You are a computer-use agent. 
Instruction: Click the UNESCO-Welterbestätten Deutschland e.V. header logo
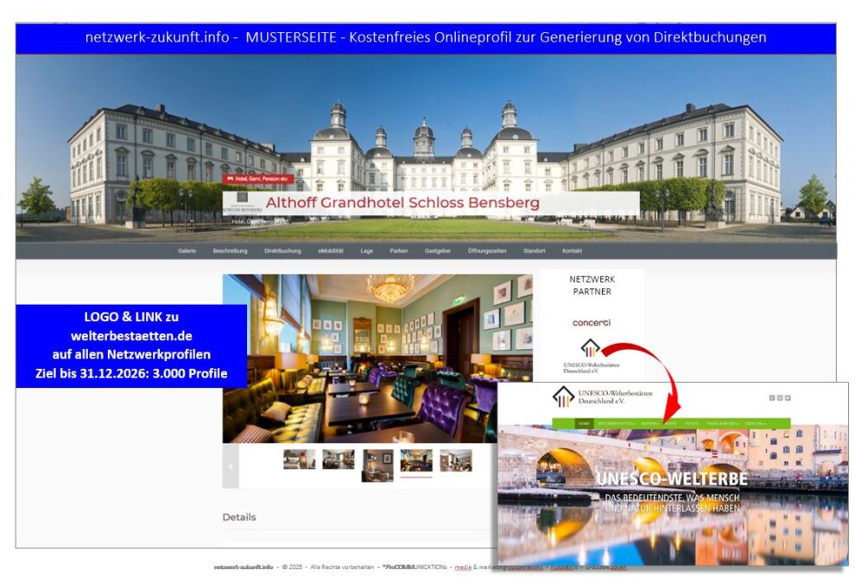[602, 397]
